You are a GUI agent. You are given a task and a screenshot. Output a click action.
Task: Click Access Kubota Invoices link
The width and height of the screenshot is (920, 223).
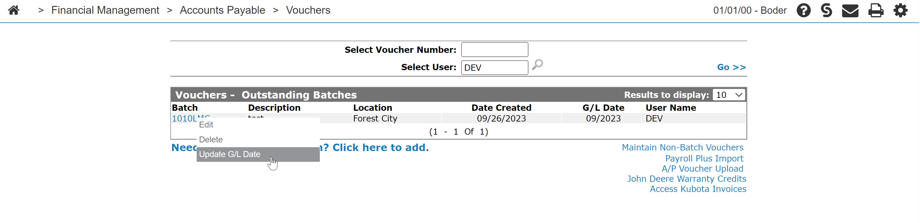698,189
